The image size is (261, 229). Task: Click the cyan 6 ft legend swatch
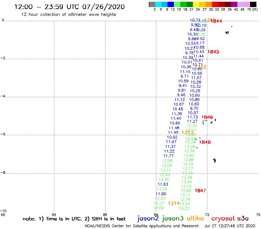(158, 4)
